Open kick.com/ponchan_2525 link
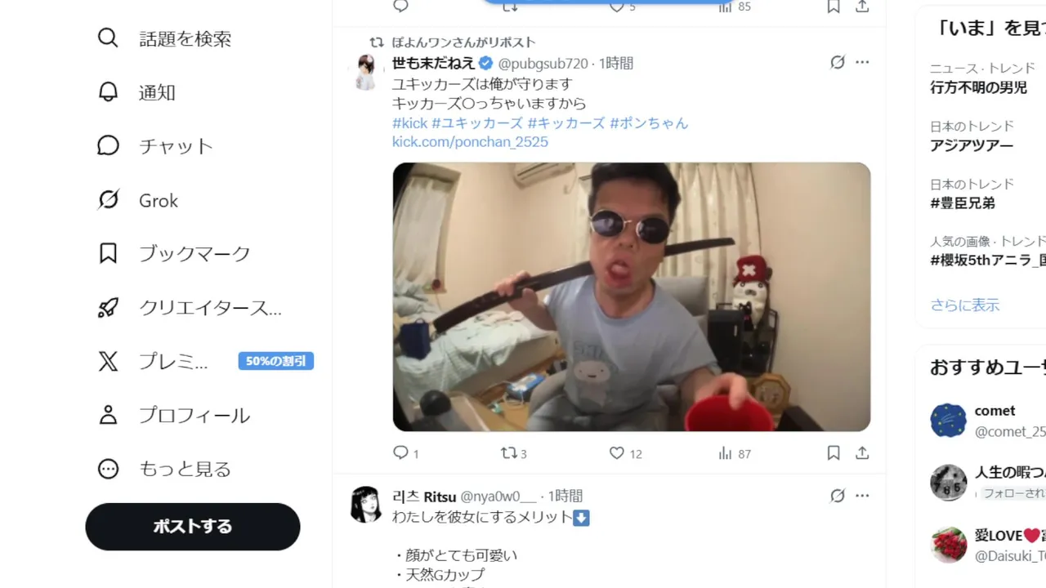Screen dimensions: 1046x588 point(470,142)
